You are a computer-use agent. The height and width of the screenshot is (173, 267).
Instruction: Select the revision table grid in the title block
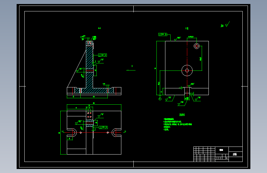[x=204, y=154]
